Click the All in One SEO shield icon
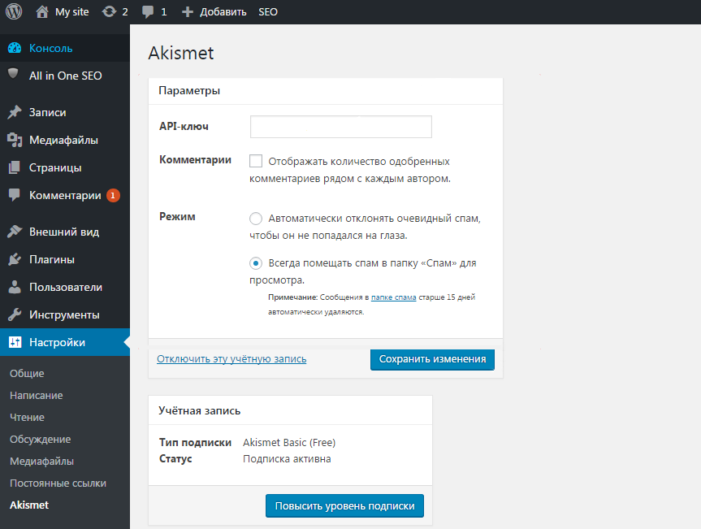The width and height of the screenshot is (701, 529). point(14,75)
